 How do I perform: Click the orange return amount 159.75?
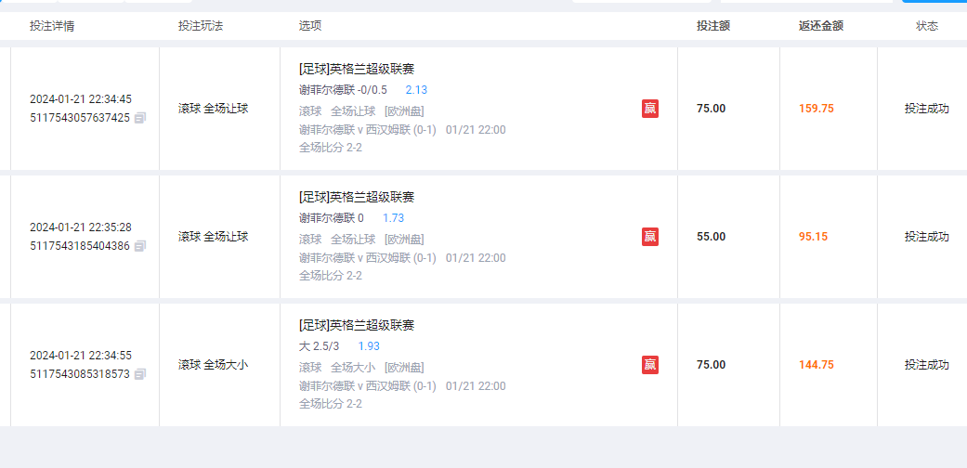pyautogui.click(x=816, y=109)
